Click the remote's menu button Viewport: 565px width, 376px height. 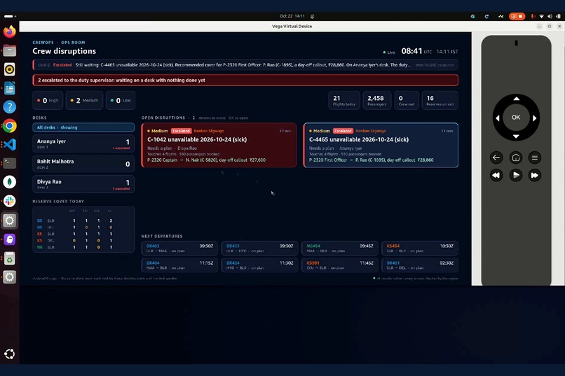point(535,158)
